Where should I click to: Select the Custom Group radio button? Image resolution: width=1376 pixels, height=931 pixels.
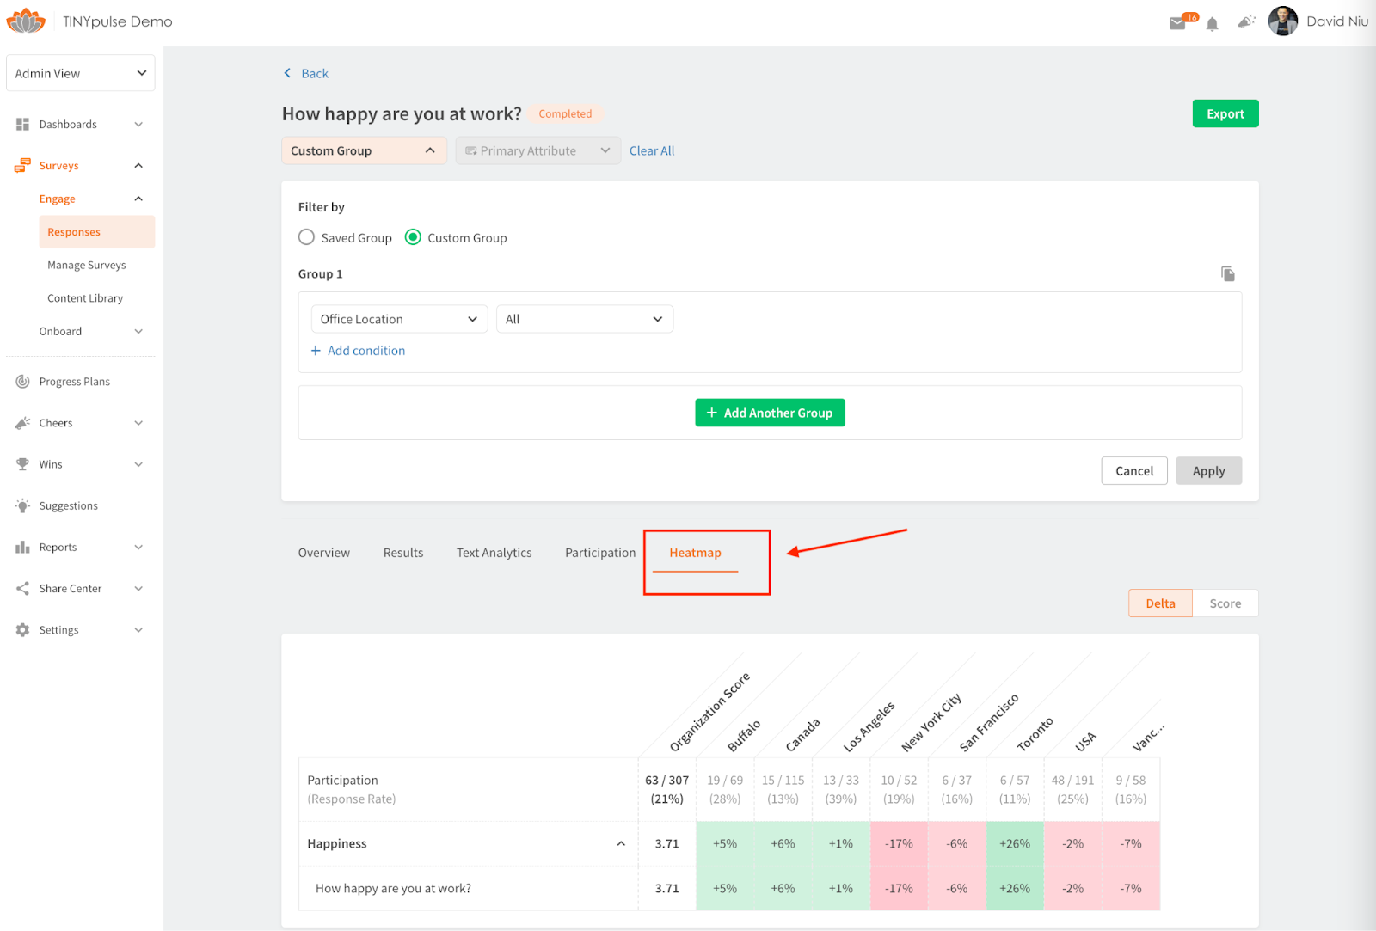click(413, 237)
